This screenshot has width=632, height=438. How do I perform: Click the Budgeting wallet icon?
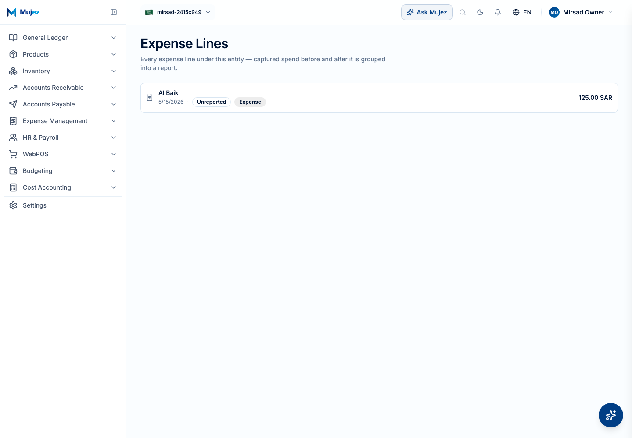click(13, 171)
